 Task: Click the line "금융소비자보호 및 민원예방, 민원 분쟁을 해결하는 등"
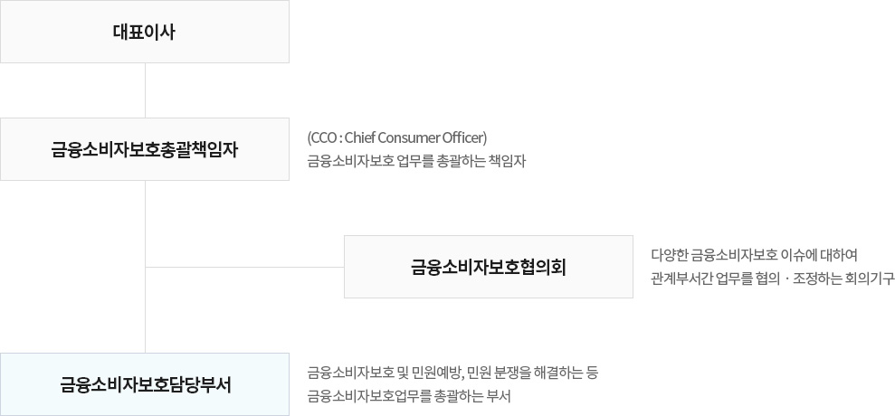click(x=452, y=373)
